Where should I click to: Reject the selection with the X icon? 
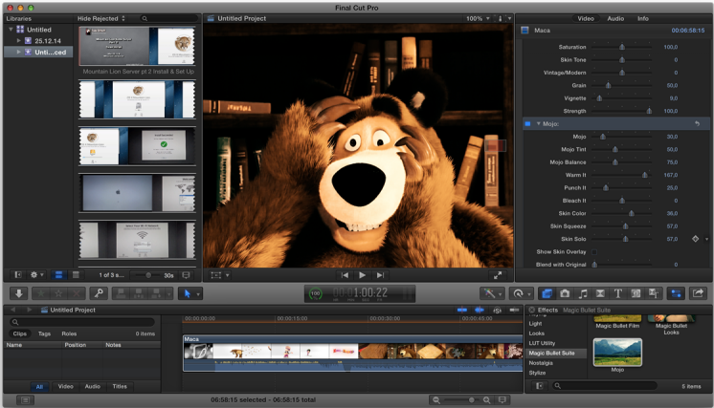[x=77, y=293]
